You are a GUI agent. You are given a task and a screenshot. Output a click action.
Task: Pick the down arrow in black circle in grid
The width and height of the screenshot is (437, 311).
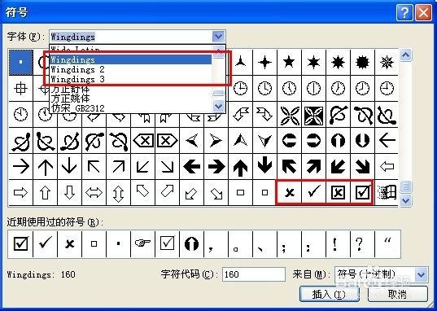tap(363, 141)
